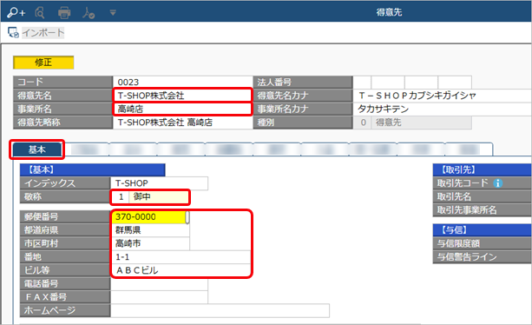Image resolution: width=532 pixels, height=325 pixels.
Task: Click the 番地 field 1-1
Action: click(181, 257)
